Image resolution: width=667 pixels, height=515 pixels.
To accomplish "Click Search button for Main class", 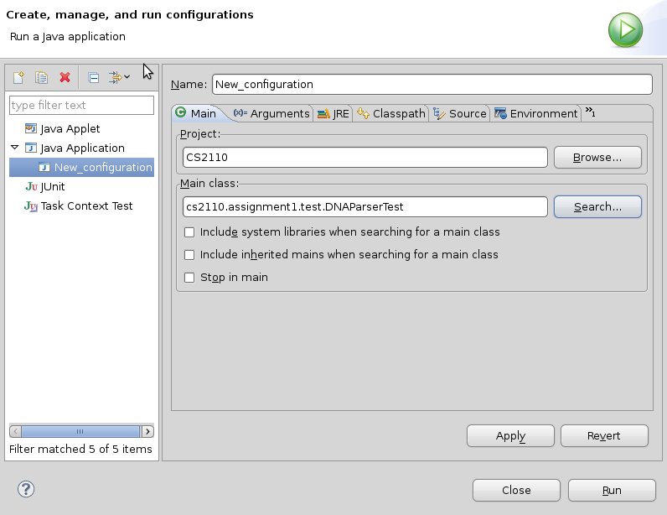I will (x=597, y=206).
